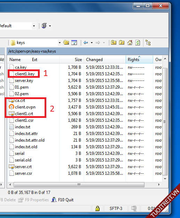Click the monitor icon in status bar
Screen dimensions: 180x218
[134, 208]
